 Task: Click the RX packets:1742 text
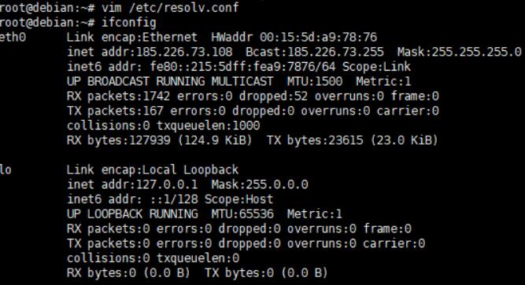(x=118, y=97)
